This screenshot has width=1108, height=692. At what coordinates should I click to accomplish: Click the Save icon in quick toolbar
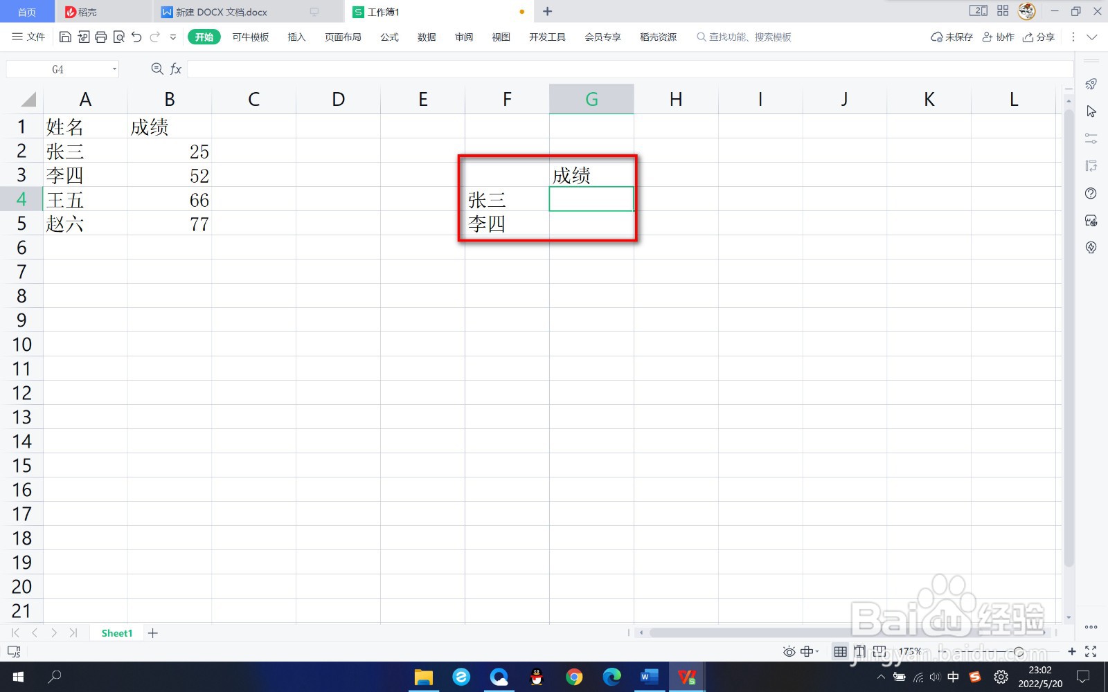[x=65, y=37]
